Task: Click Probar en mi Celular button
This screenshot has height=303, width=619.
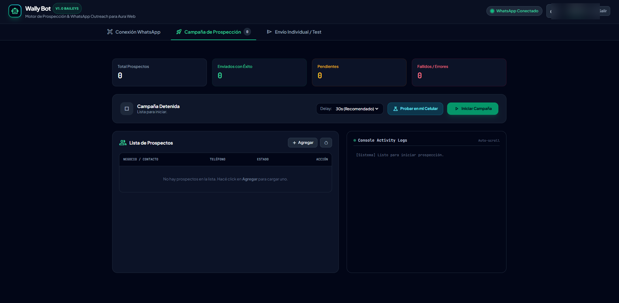Action: (x=415, y=109)
